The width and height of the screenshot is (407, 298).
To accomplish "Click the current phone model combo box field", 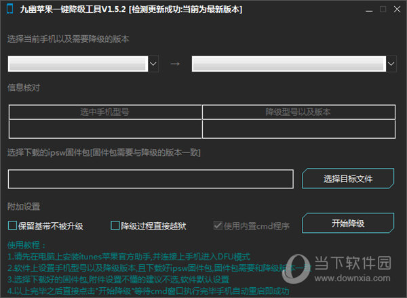I will point(78,64).
